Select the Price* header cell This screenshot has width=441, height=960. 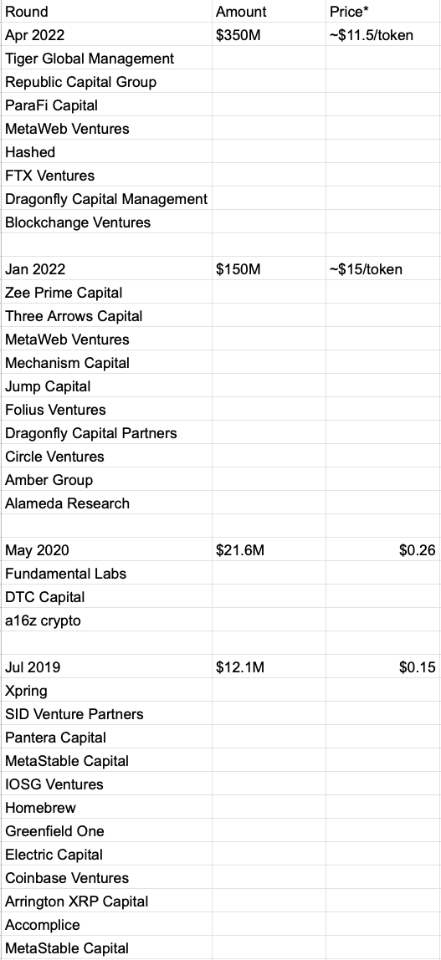click(382, 12)
